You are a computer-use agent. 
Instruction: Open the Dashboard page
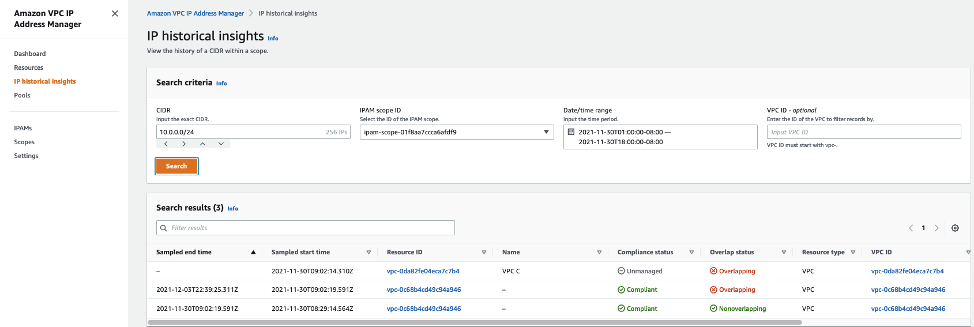(30, 54)
